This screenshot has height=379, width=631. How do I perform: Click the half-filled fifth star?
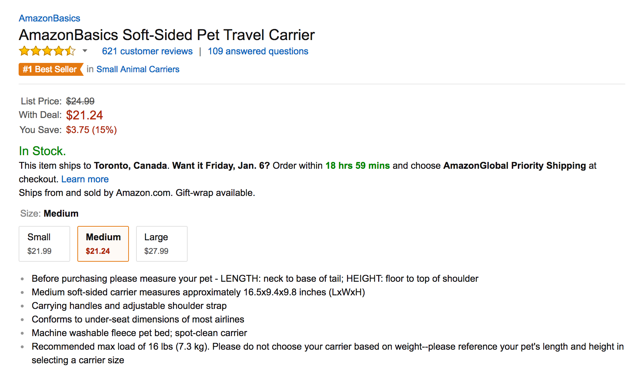71,51
